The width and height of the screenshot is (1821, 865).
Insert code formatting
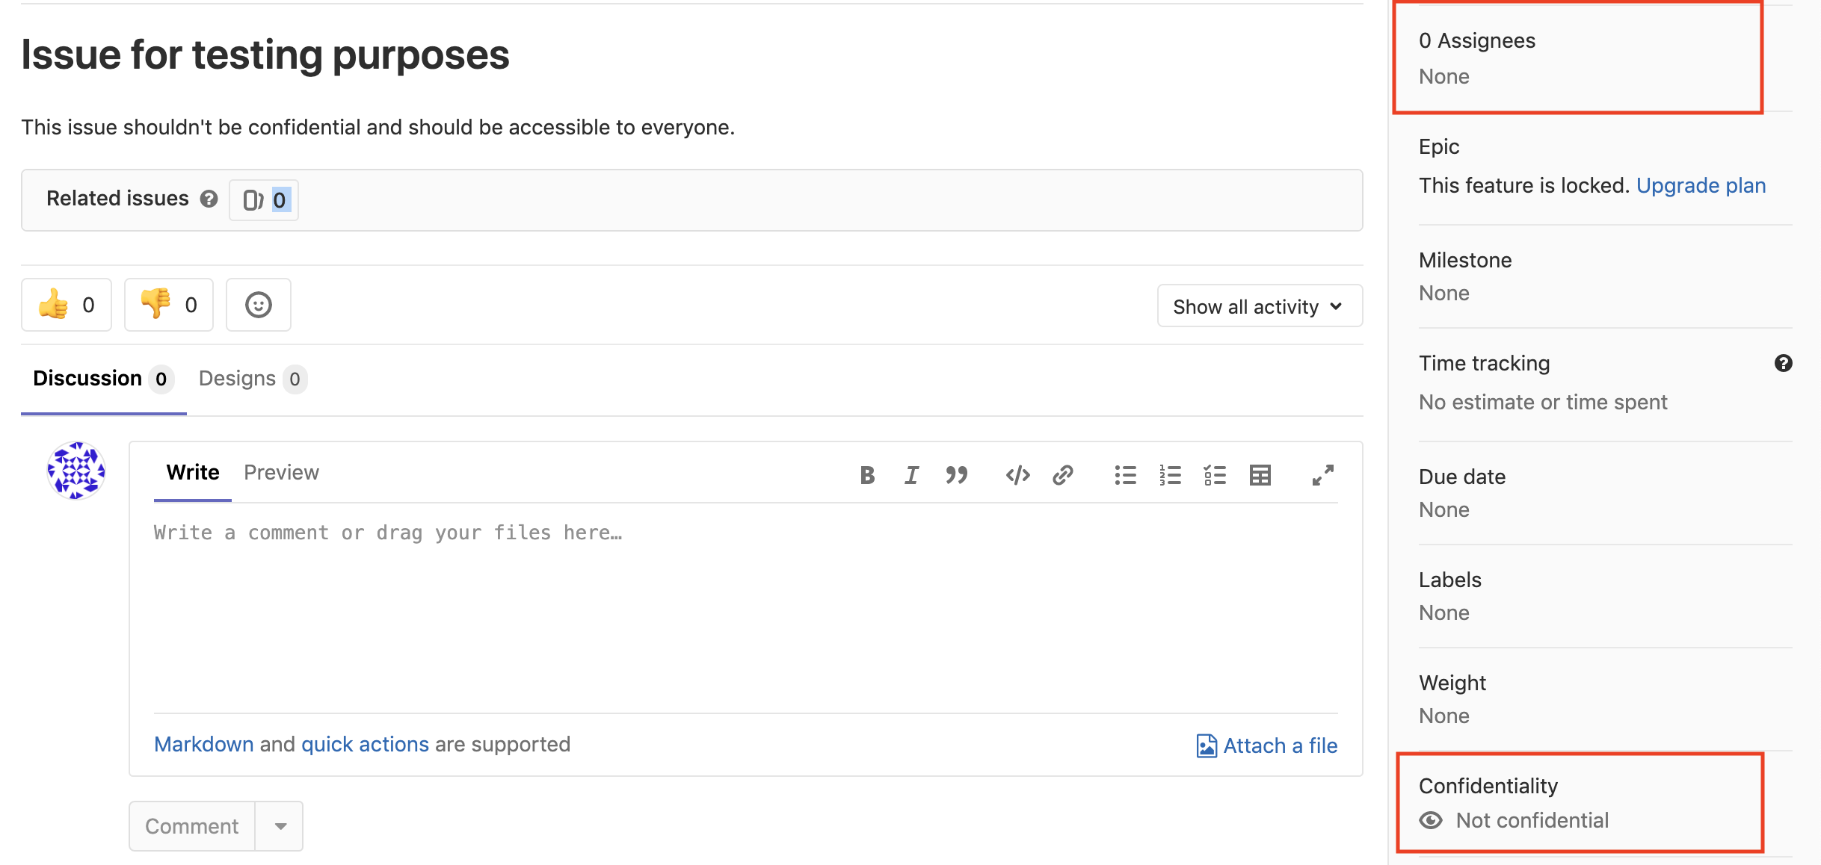(1017, 475)
